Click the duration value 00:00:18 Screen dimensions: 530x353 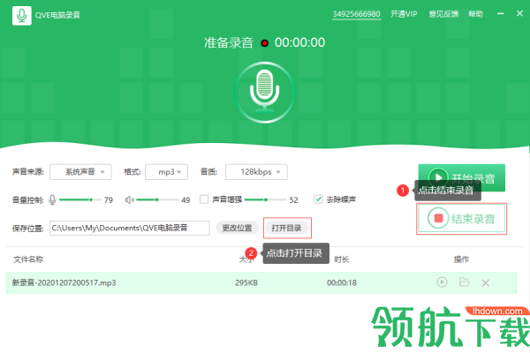click(341, 282)
